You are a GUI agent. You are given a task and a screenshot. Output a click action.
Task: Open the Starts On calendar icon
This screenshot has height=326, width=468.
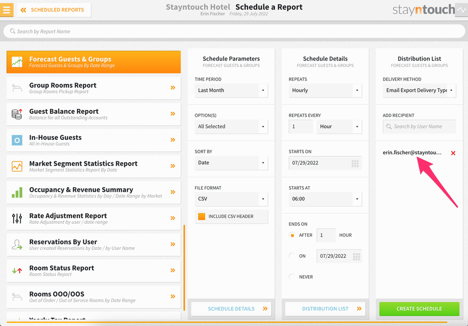click(355, 163)
